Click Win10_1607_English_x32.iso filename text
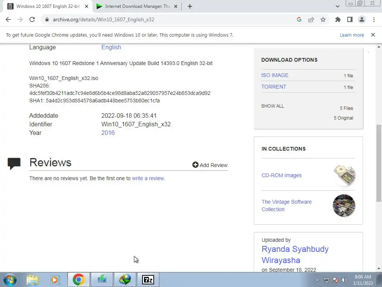 [x=63, y=78]
